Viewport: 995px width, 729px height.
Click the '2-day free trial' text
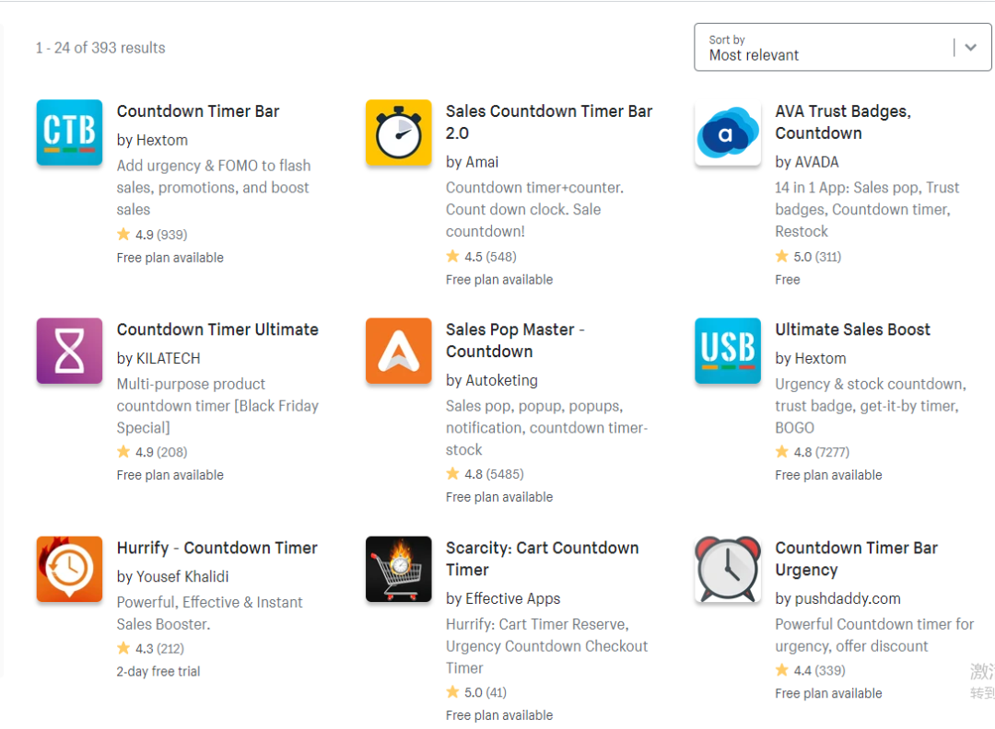point(158,671)
